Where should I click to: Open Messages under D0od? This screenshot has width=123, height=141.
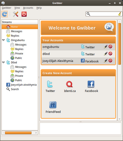18,67
